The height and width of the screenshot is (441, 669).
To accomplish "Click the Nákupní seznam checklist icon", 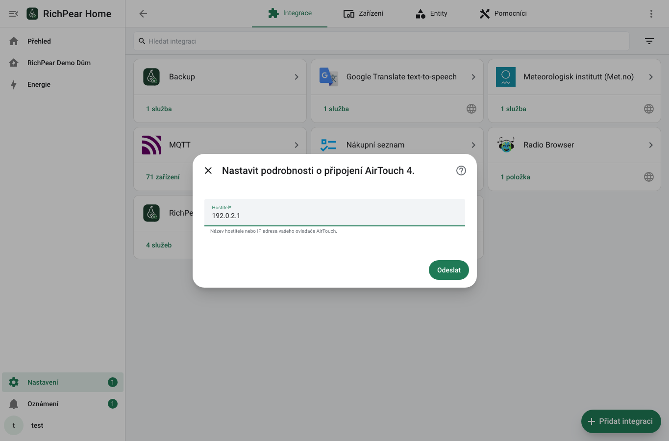I will [x=329, y=145].
